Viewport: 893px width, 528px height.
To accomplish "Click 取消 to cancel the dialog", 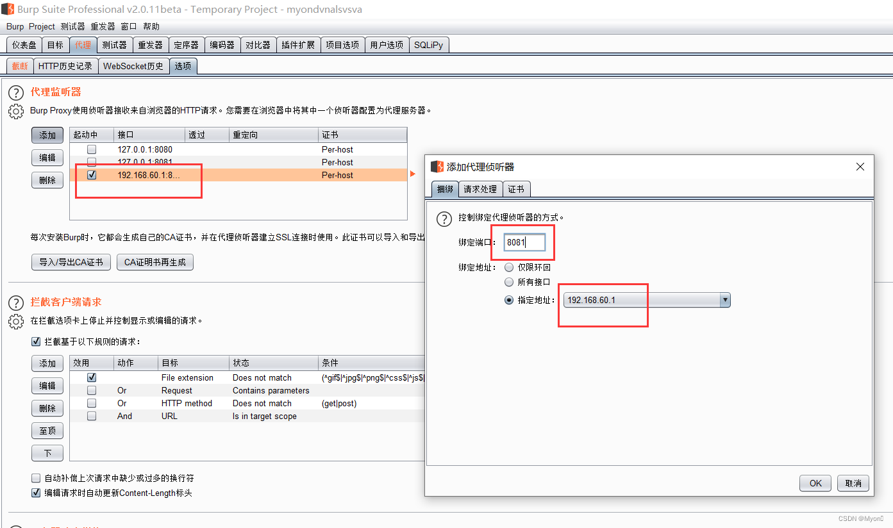I will pos(853,483).
